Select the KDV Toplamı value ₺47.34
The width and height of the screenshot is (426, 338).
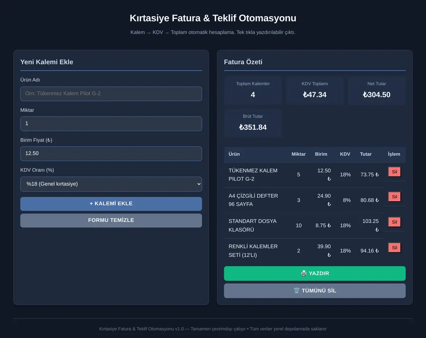pyautogui.click(x=315, y=95)
